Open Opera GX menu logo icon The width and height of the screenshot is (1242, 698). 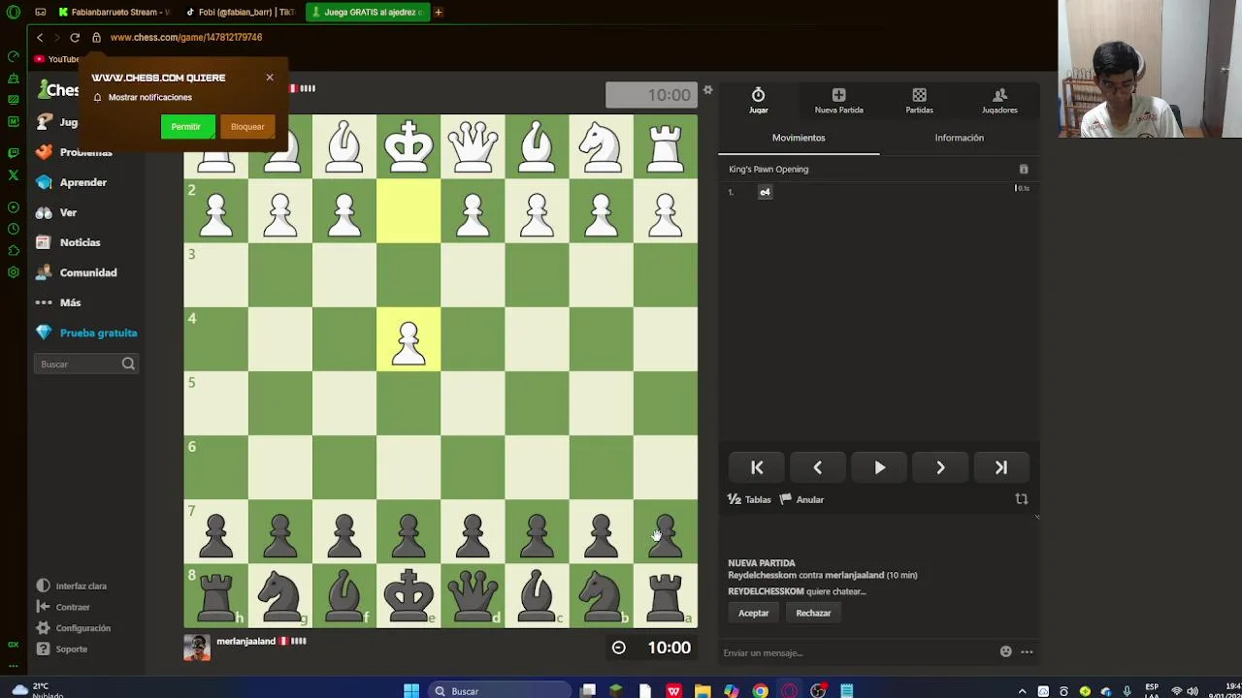coord(14,12)
